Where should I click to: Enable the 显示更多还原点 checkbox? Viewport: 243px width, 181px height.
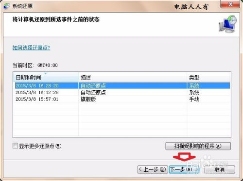[x=15, y=146]
